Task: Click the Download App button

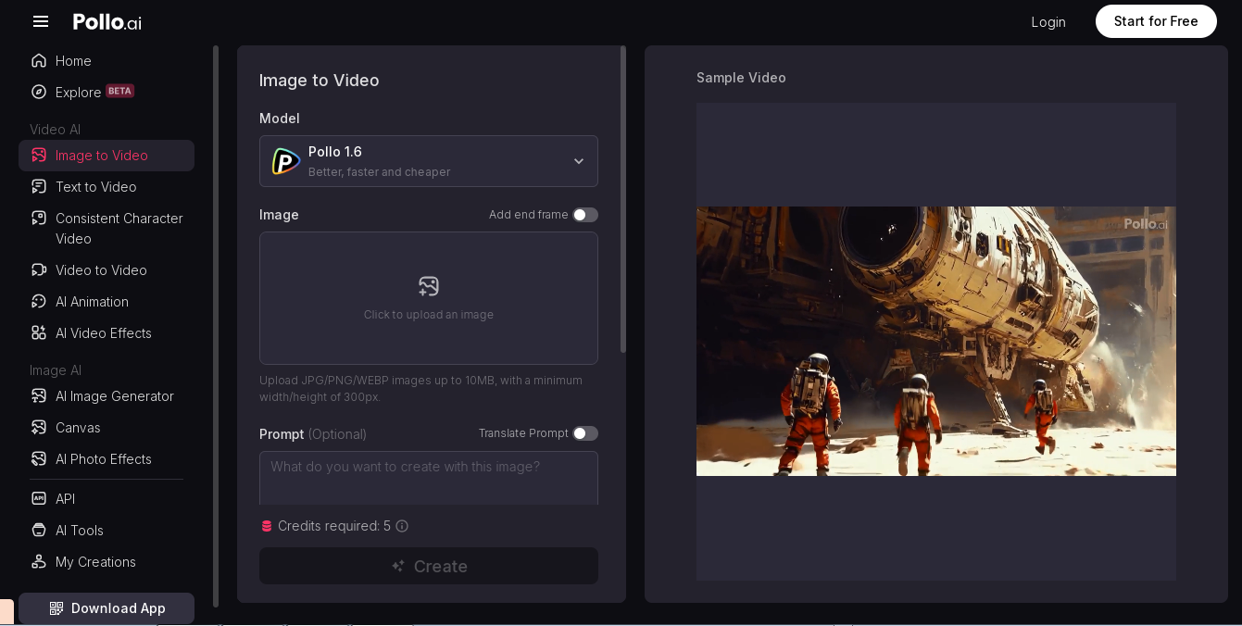Action: [x=107, y=608]
